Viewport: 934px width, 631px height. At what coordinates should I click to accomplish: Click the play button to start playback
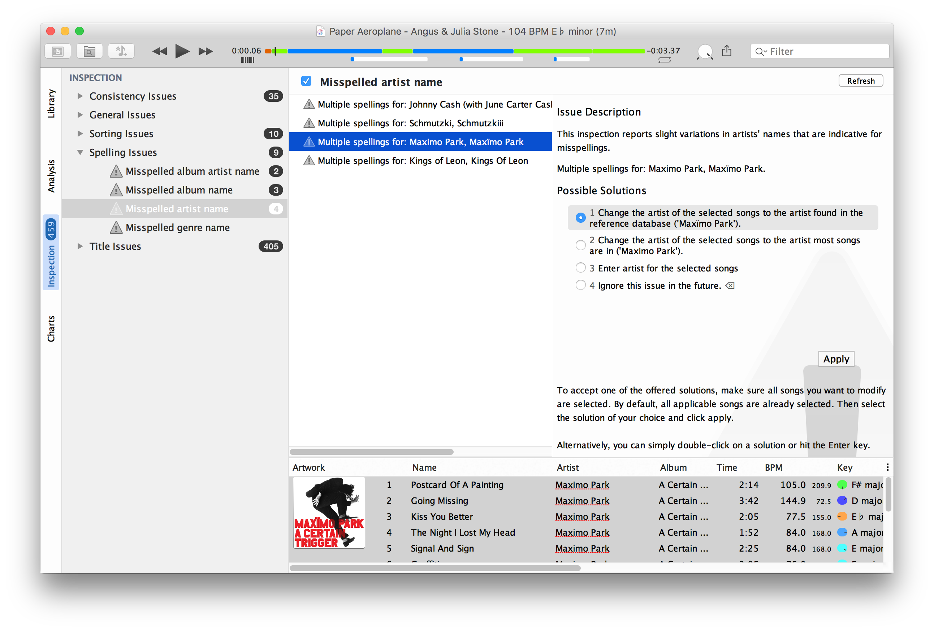coord(182,51)
